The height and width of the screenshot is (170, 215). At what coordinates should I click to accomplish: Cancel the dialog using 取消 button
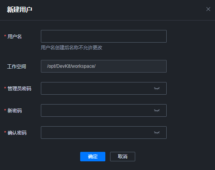coord(123,157)
